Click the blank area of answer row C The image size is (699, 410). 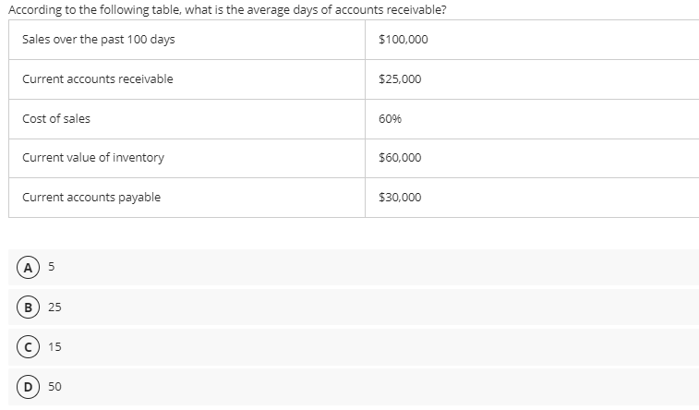click(369, 348)
